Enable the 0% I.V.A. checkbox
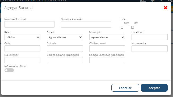The width and height of the screenshot is (173, 97). pyautogui.click(x=133, y=27)
